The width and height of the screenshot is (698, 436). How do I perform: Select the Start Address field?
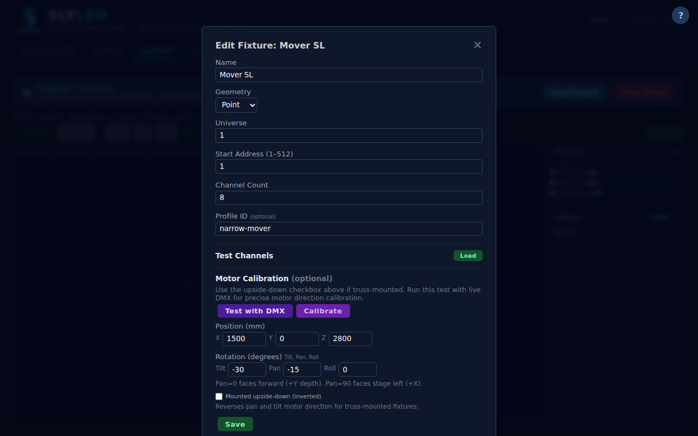(x=348, y=167)
